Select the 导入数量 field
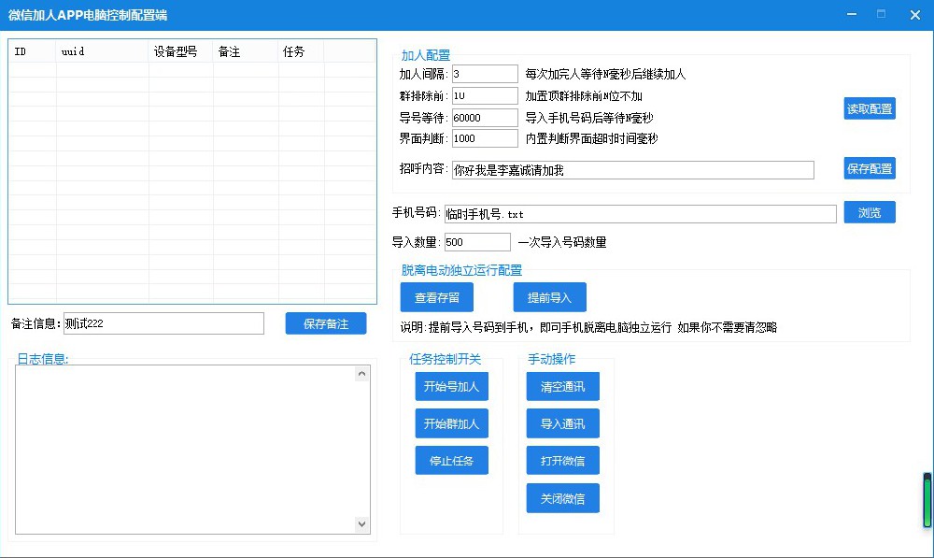This screenshot has width=934, height=558. pyautogui.click(x=477, y=242)
